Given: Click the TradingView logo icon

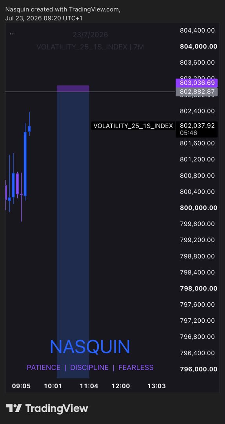Looking at the screenshot, I should pyautogui.click(x=14, y=408).
